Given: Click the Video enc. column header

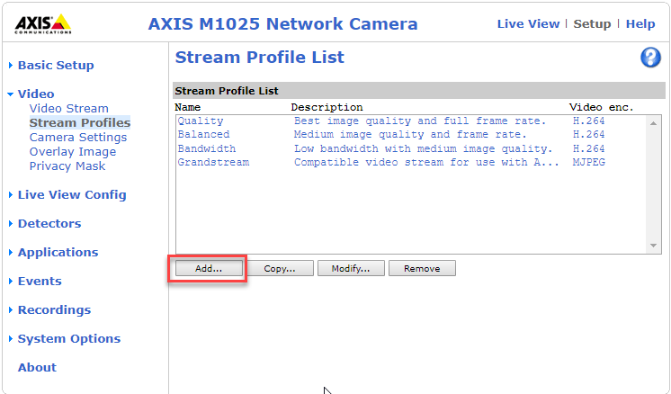Looking at the screenshot, I should click(x=601, y=107).
